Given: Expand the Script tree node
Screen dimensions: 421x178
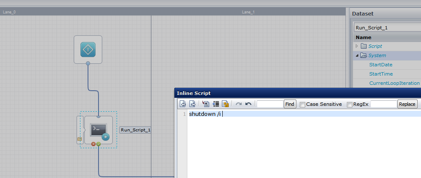Looking at the screenshot, I should (357, 46).
